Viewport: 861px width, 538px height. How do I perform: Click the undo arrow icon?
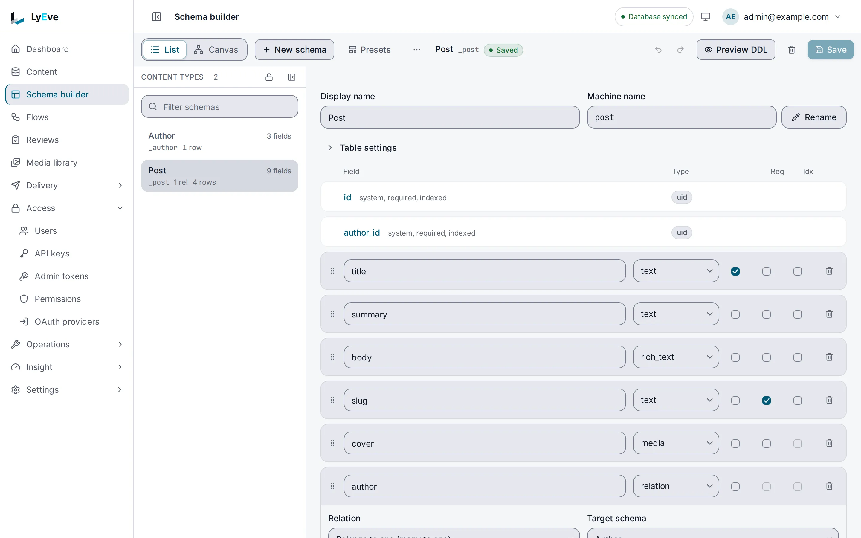coord(658,50)
